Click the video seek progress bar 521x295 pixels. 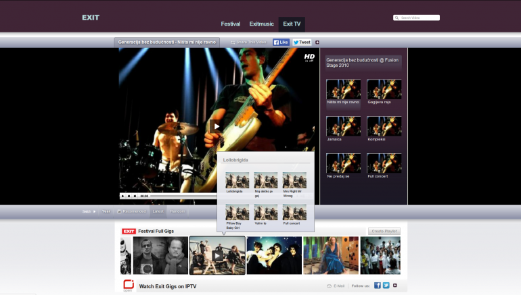click(183, 196)
